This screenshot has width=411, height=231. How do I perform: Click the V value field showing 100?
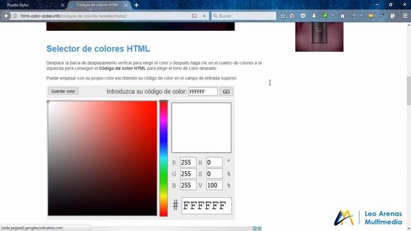coord(214,185)
